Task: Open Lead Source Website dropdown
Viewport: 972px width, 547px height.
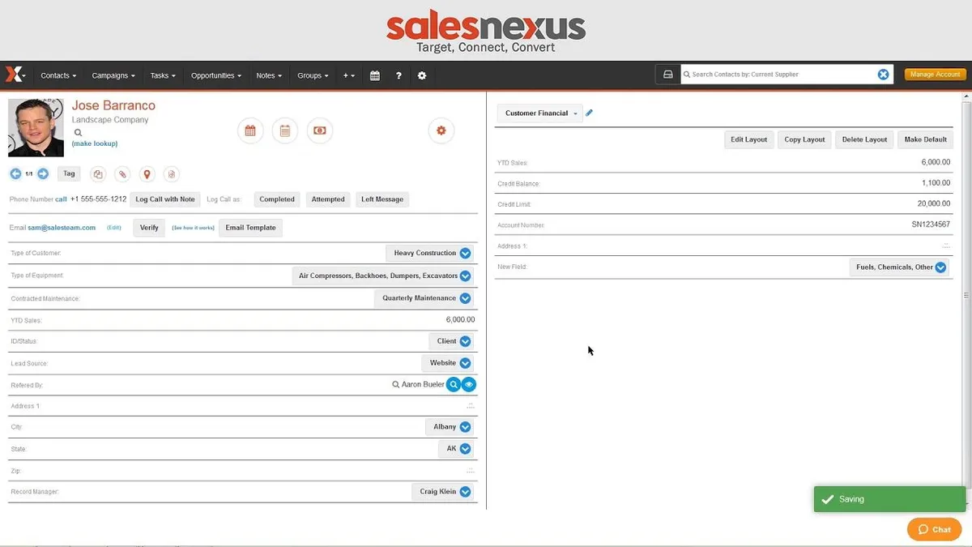Action: point(447,363)
